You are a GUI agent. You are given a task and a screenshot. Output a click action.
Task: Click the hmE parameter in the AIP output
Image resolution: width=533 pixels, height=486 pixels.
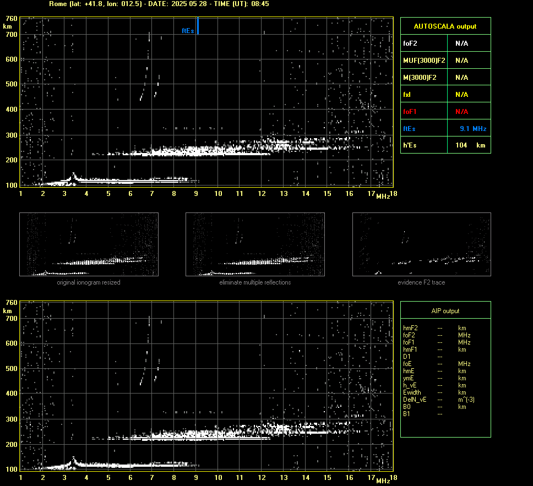tap(409, 371)
